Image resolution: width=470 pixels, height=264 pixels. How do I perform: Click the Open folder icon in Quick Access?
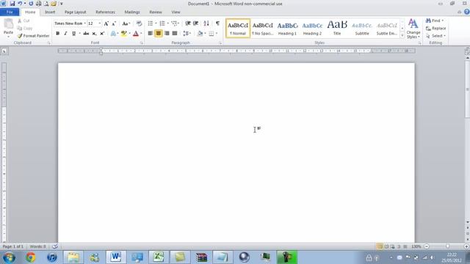[54, 4]
